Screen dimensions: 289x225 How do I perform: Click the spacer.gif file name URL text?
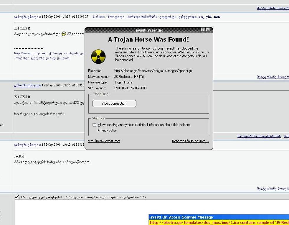click(153, 71)
